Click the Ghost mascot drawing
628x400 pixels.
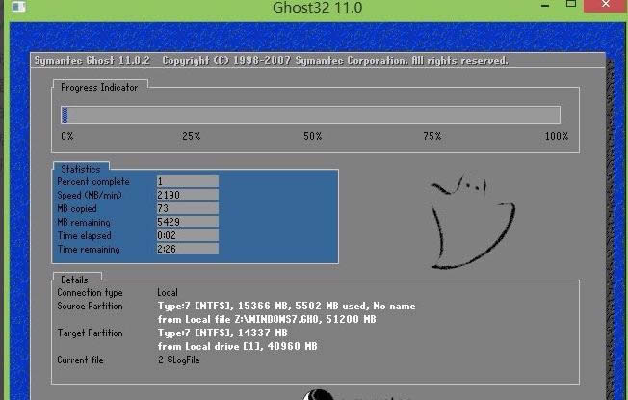coord(473,223)
